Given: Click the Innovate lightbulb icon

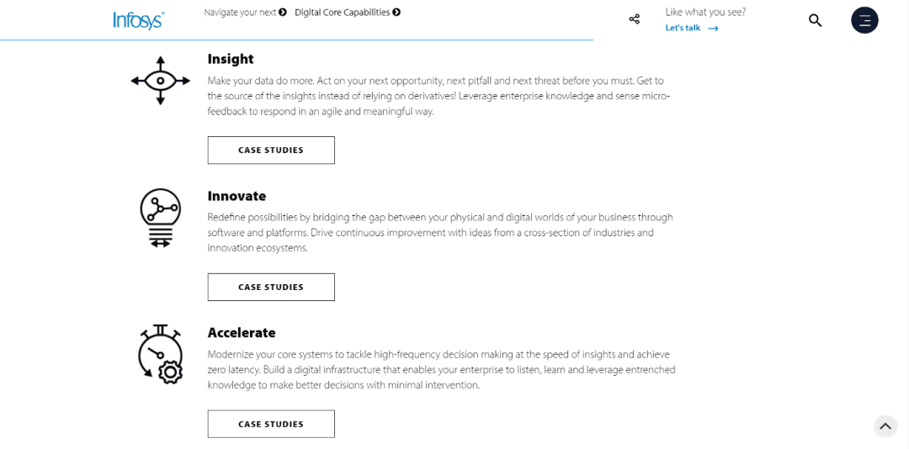Looking at the screenshot, I should tap(161, 219).
